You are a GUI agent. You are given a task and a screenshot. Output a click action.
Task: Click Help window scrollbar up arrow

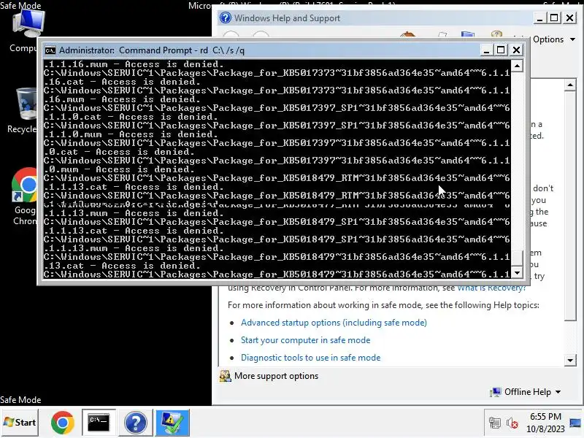click(x=570, y=85)
